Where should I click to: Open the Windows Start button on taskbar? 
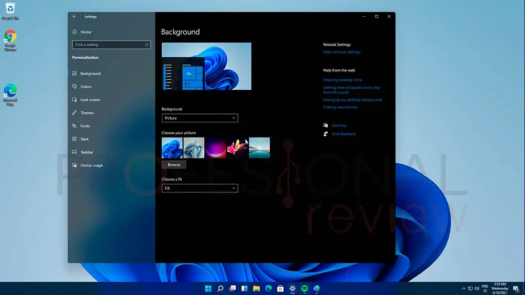(208, 288)
